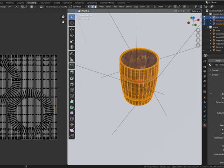
Task: Select the Extrude Region tool
Action: pos(72,73)
